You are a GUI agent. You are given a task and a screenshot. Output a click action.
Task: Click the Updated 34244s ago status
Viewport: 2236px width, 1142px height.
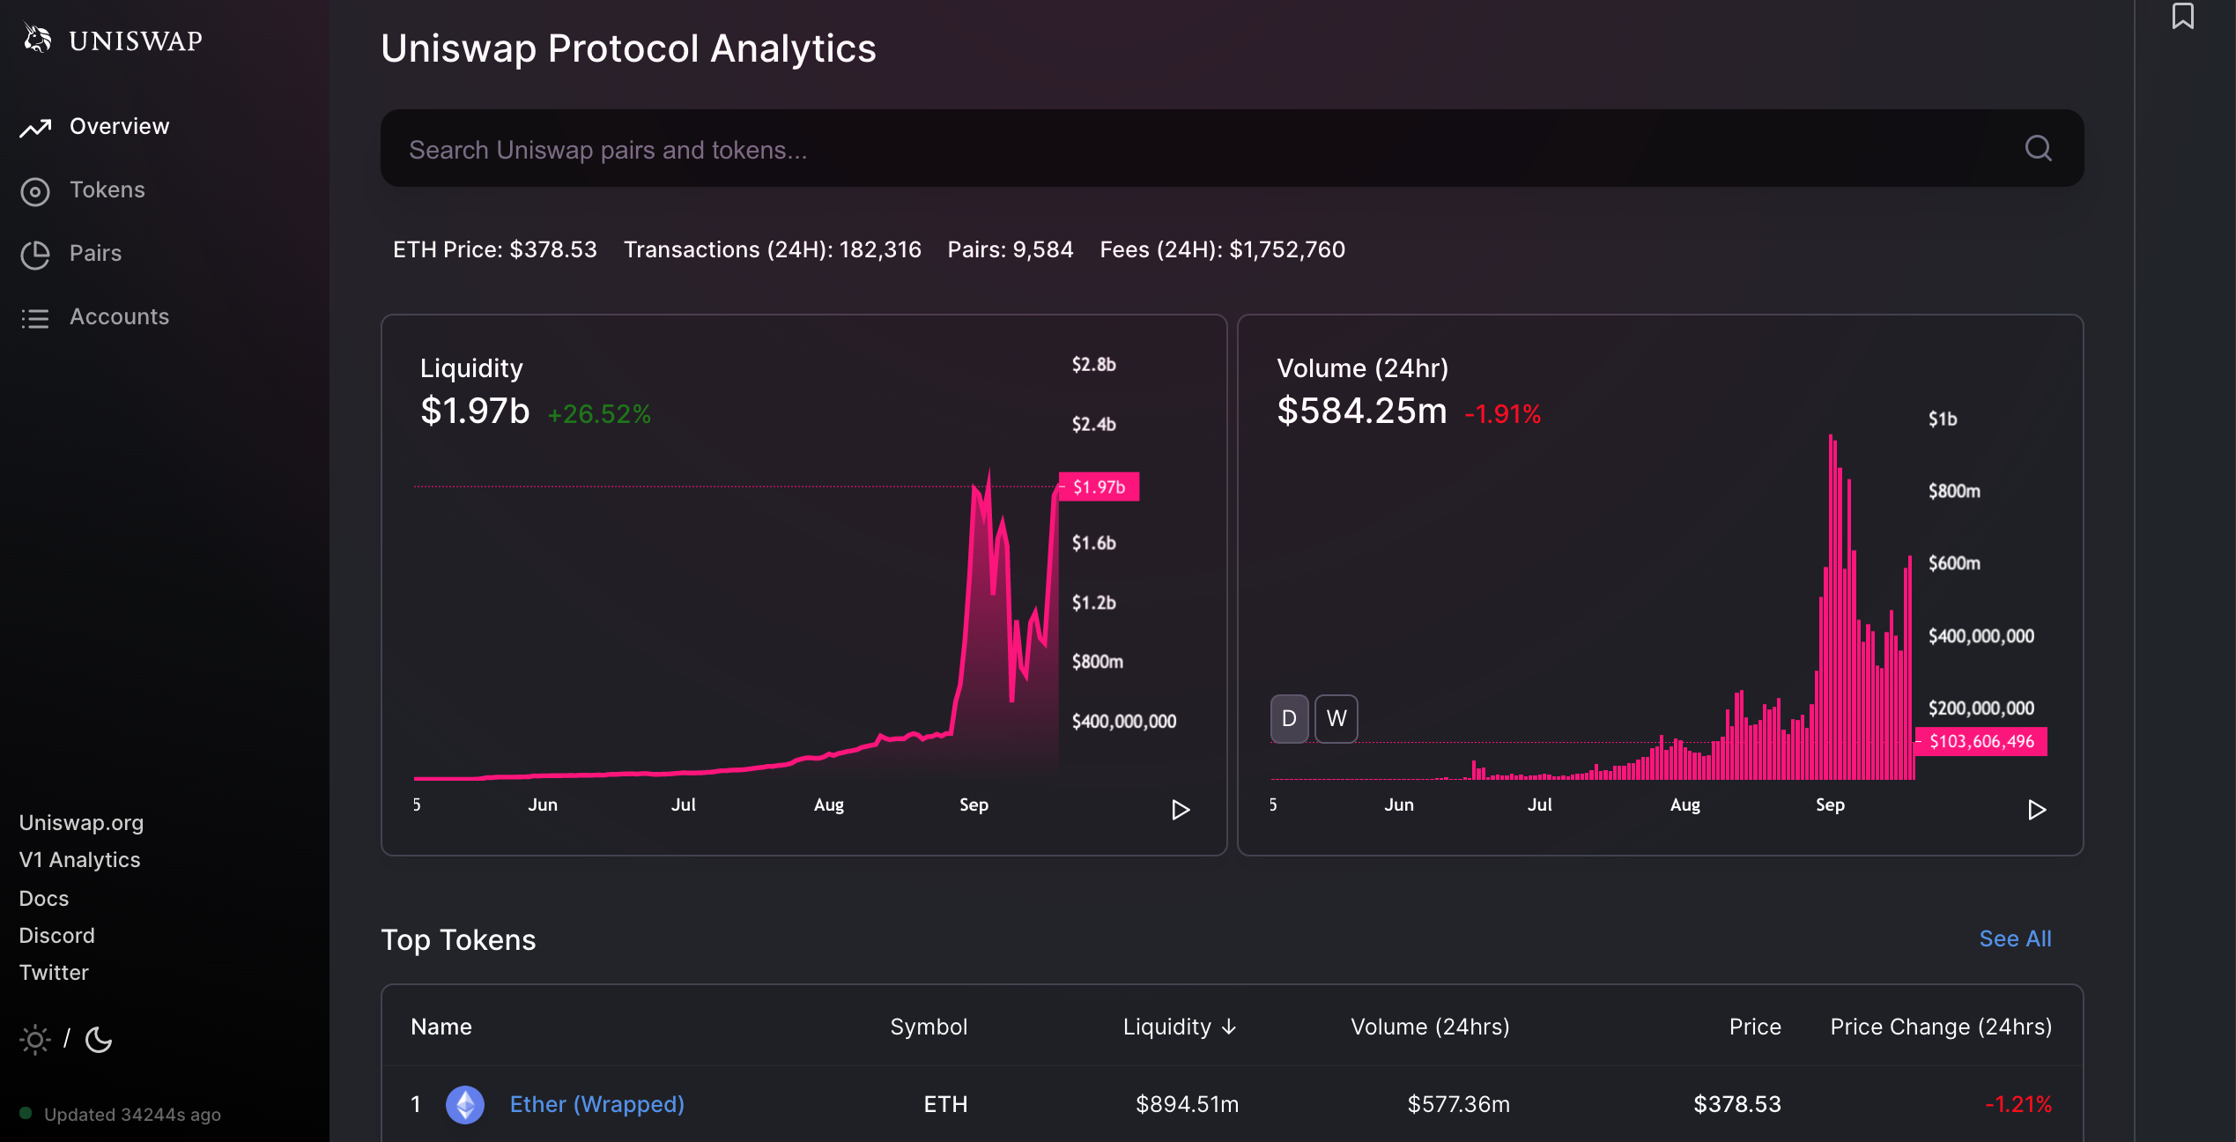click(x=132, y=1114)
